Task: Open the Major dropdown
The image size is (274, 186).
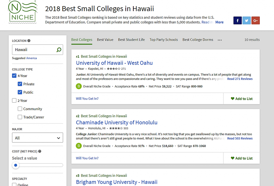Action: point(37,138)
